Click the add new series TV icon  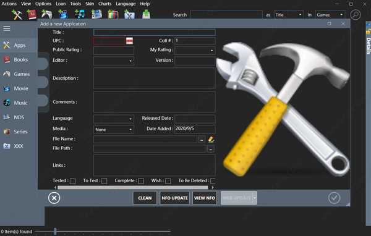click(113, 14)
